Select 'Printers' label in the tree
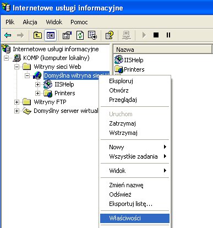Viewport: 213px width, 228px height. 65,93
